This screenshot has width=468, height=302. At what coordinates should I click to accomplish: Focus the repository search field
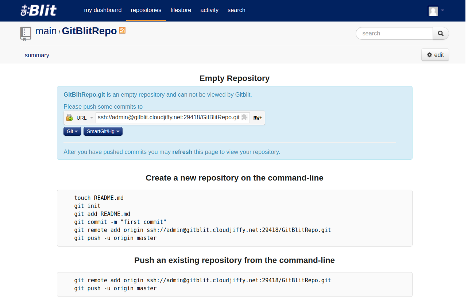click(394, 33)
